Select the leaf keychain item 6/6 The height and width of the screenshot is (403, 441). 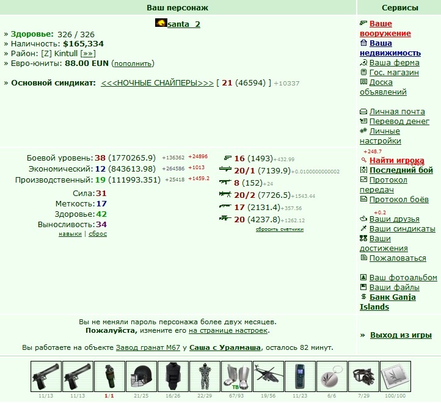click(332, 377)
